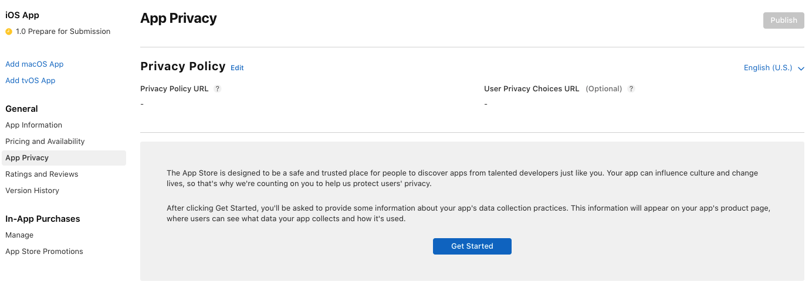
Task: Click the Add macOS App link
Action: click(34, 64)
